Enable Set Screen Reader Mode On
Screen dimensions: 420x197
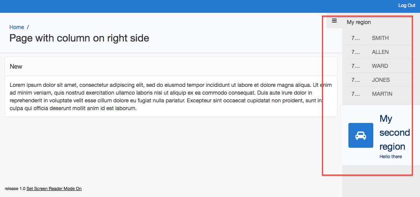point(54,188)
